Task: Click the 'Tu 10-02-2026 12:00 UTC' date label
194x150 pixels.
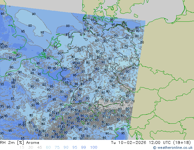Action: 141,143
